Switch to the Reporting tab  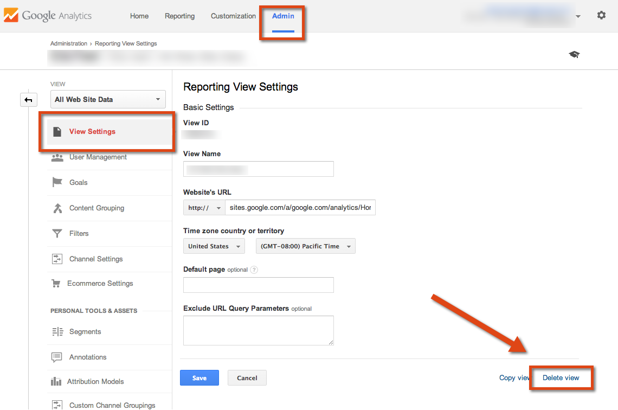pos(179,16)
